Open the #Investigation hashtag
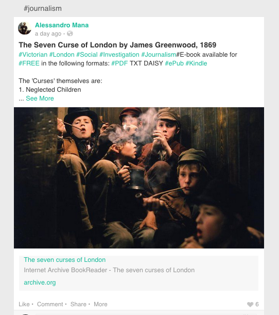Image resolution: width=279 pixels, height=315 pixels. pyautogui.click(x=119, y=55)
